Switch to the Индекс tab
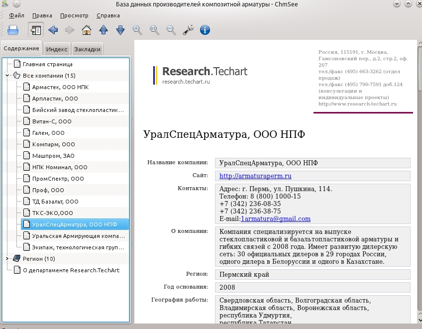 [x=57, y=49]
